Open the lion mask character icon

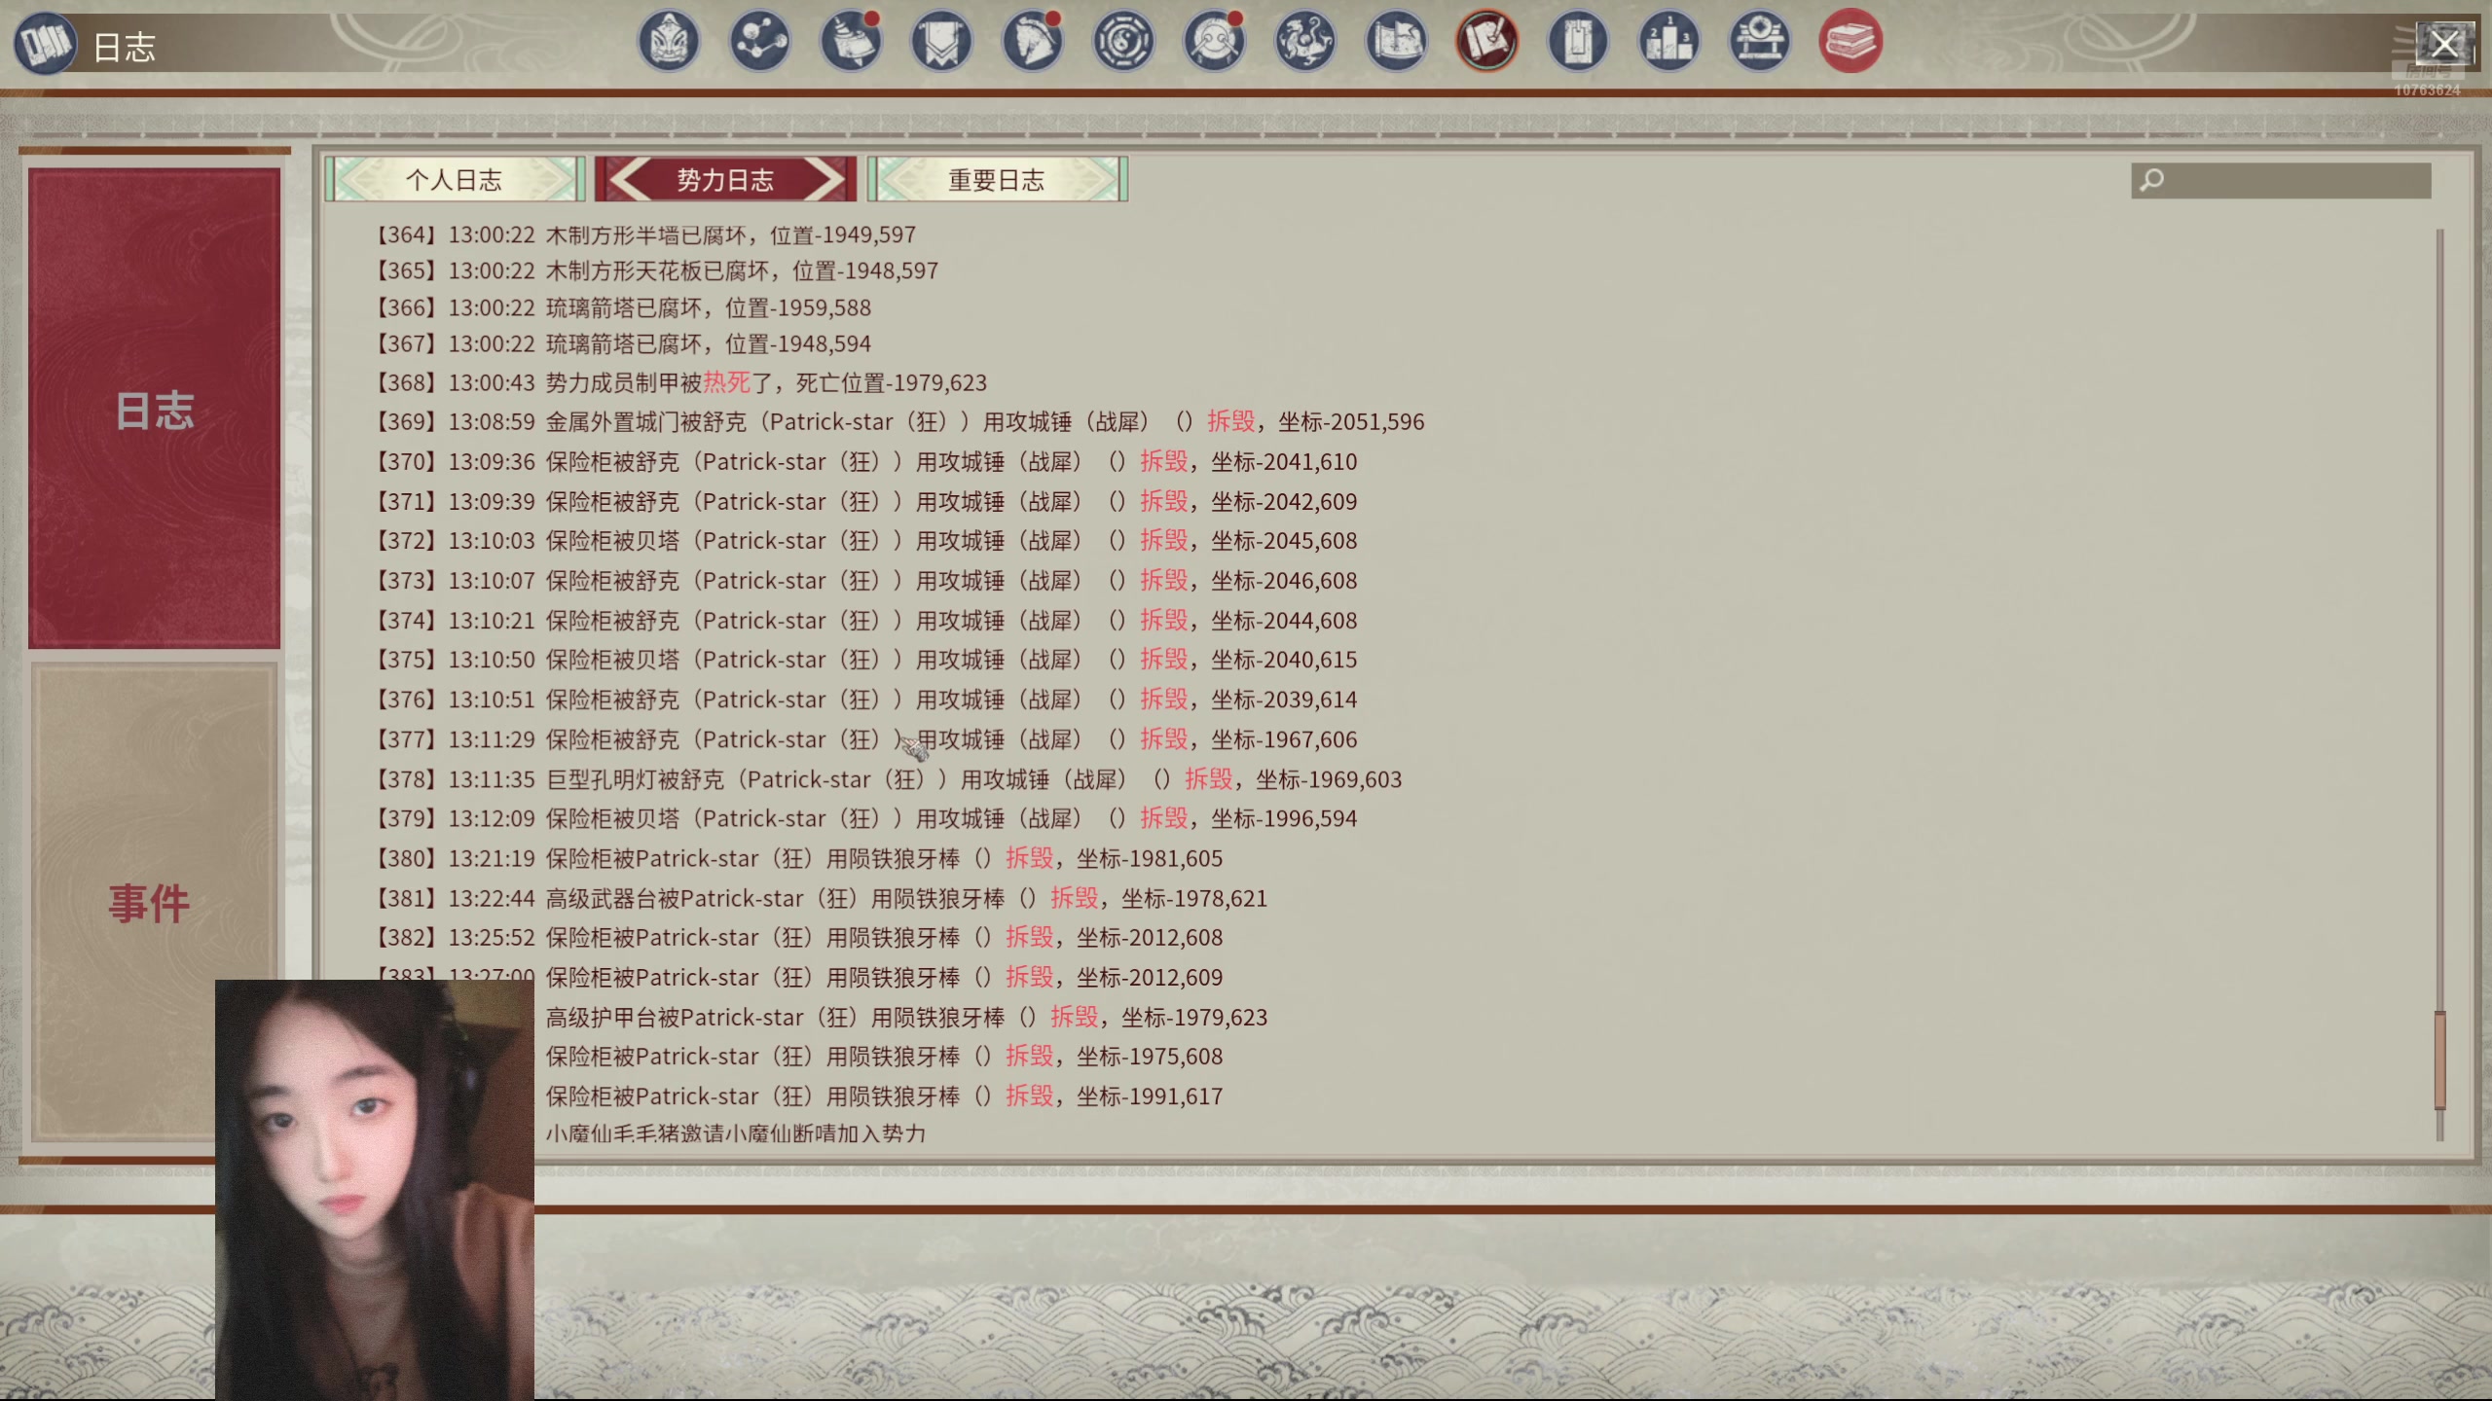click(x=669, y=42)
